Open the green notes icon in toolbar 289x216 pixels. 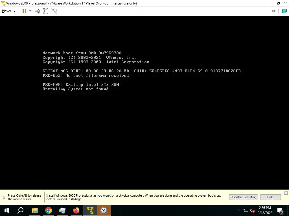(284, 11)
